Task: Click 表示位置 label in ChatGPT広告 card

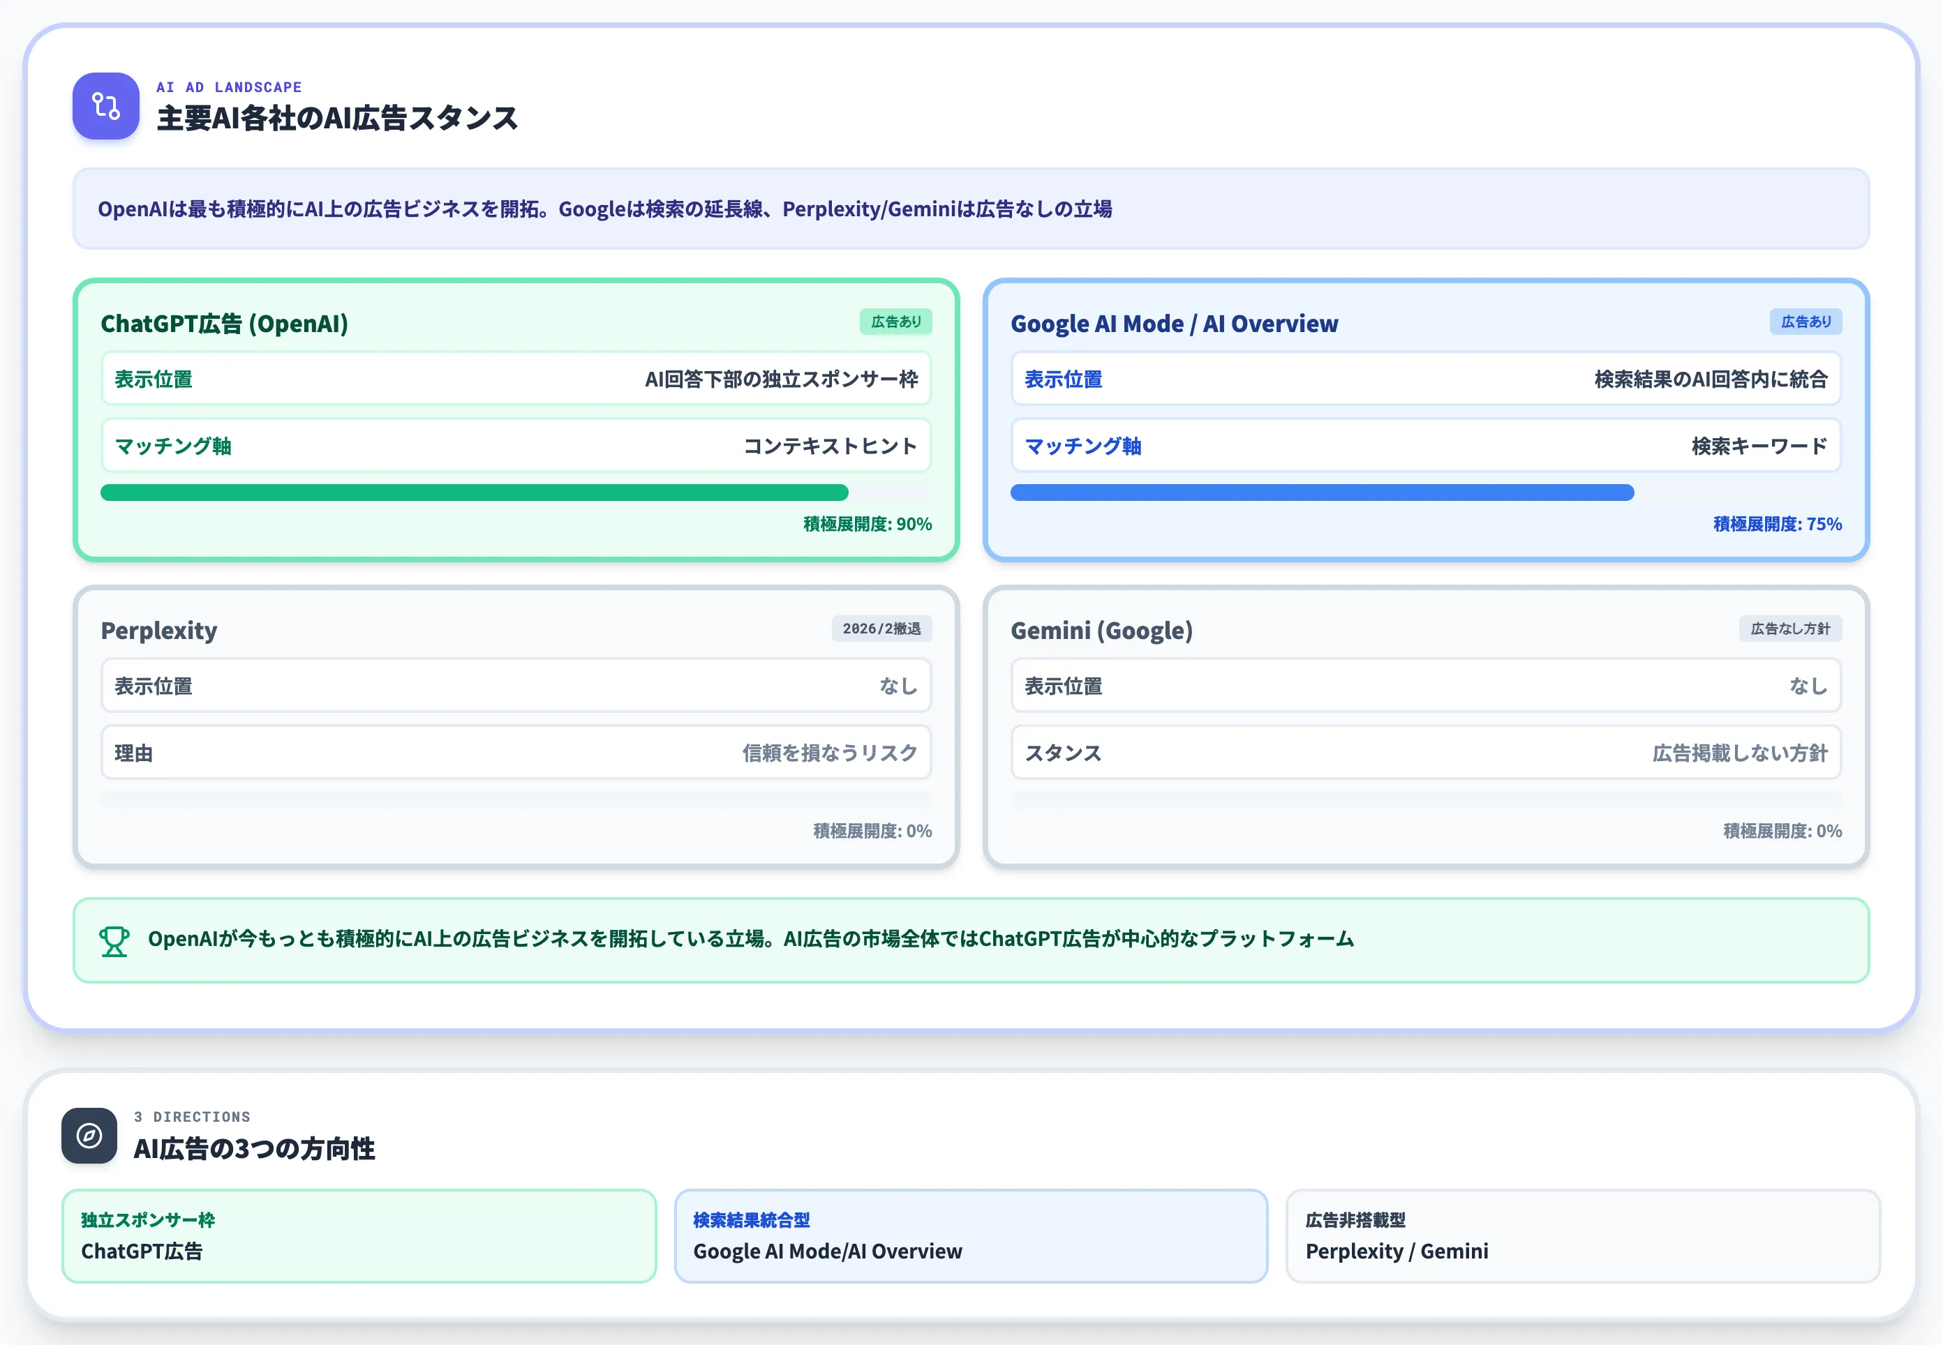Action: pos(154,380)
